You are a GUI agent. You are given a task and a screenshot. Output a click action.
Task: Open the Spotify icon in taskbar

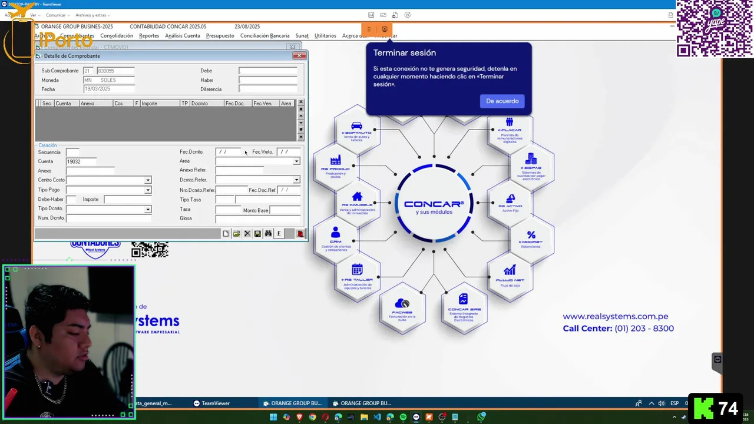coord(403,417)
